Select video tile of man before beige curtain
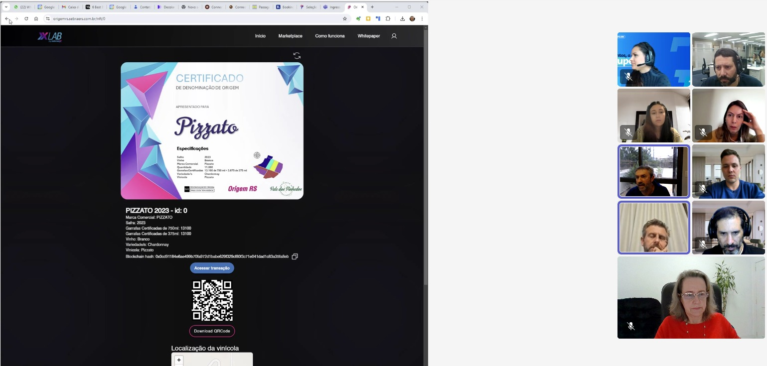This screenshot has width=767, height=366. (x=654, y=228)
